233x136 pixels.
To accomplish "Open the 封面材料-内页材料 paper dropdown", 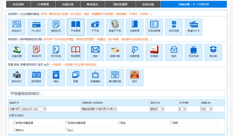I will [99, 109].
